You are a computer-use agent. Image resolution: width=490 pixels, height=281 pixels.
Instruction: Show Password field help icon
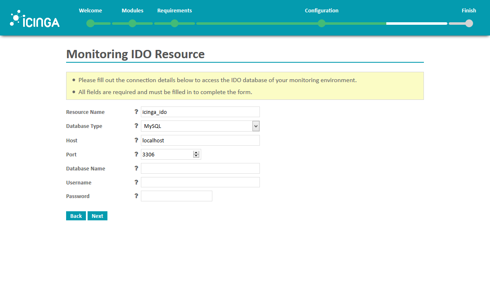pos(136,196)
